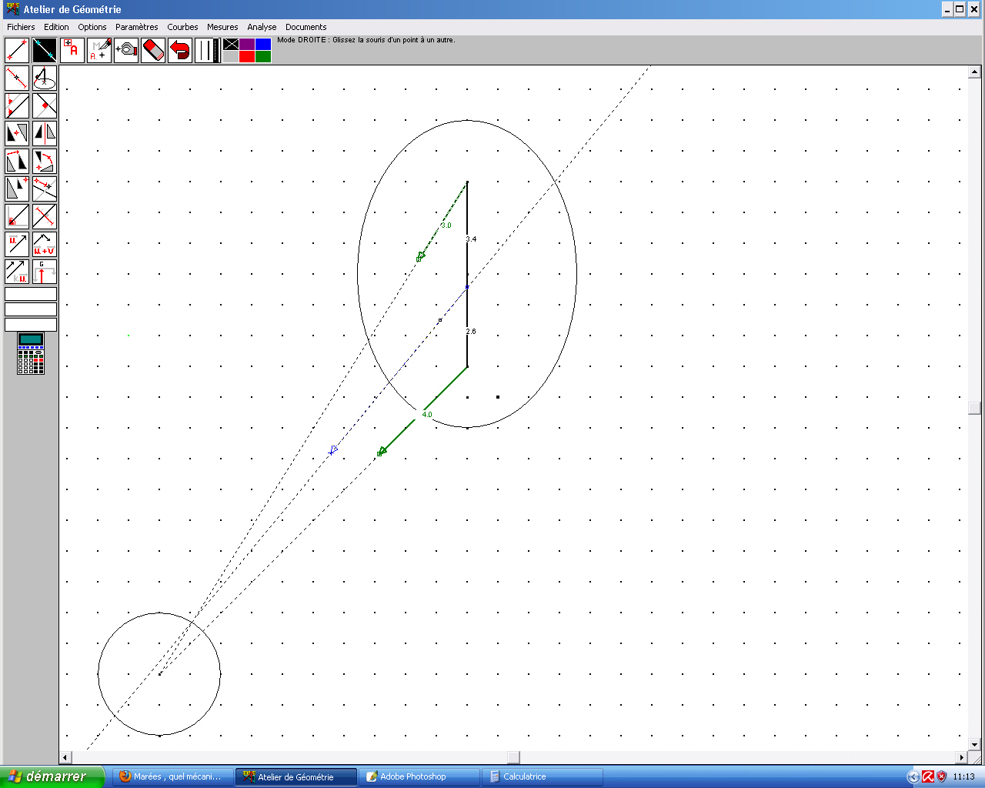Choose the scalar multiple k·u vector tool
The image size is (985, 788).
coord(17,272)
